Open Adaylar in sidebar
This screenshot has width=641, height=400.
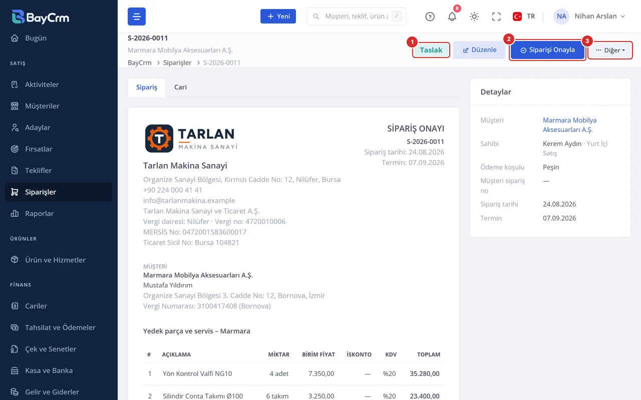59,127
